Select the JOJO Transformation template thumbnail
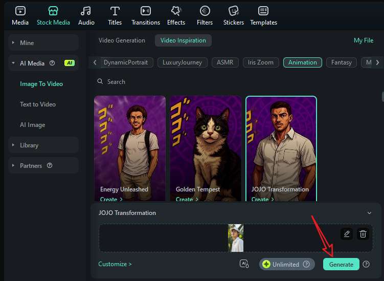 [x=281, y=148]
